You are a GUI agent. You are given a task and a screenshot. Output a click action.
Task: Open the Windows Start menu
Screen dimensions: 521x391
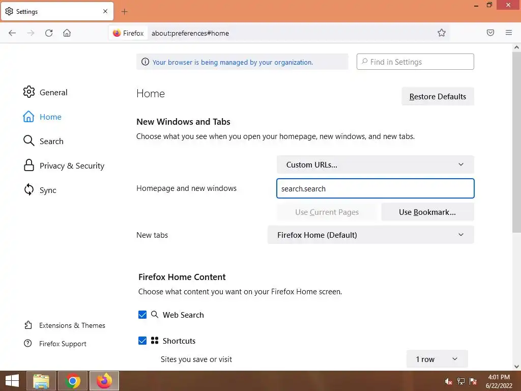coord(12,381)
